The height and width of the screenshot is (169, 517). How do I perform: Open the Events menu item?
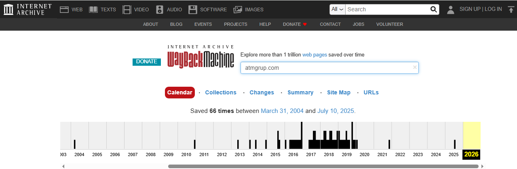(x=203, y=24)
